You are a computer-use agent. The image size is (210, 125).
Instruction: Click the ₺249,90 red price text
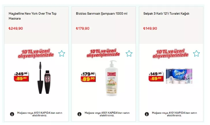tap(16, 28)
